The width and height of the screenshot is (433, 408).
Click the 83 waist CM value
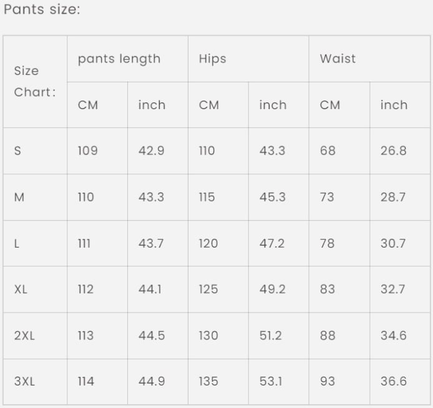tap(328, 289)
